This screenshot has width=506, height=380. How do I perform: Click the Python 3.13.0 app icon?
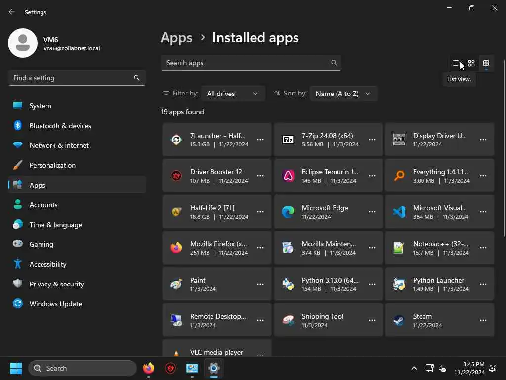(288, 285)
